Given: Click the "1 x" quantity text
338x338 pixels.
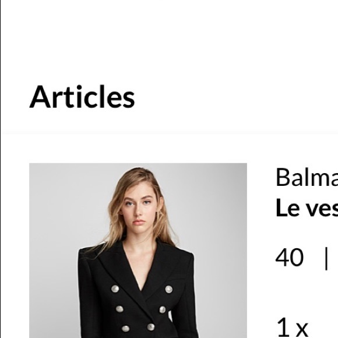Looking at the screenshot, I should [292, 328].
